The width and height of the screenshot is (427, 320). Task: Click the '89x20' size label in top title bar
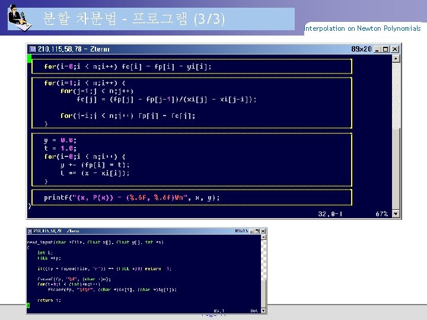[x=361, y=49]
